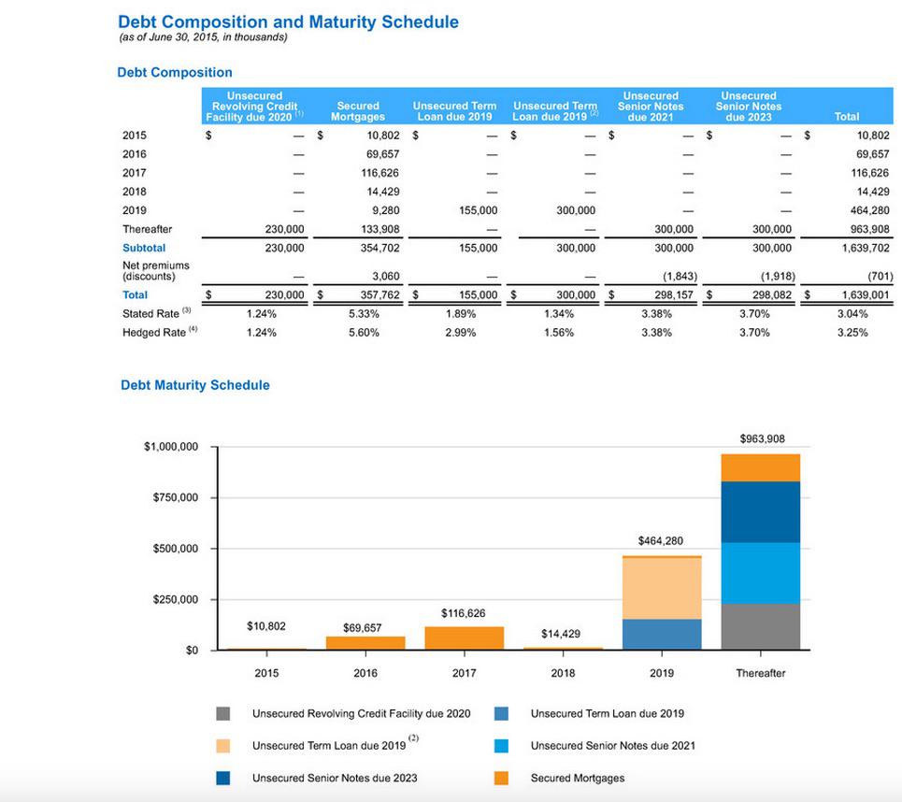Click the Debt Maturity Schedule heading
Image resolution: width=902 pixels, height=802 pixels.
coord(195,385)
